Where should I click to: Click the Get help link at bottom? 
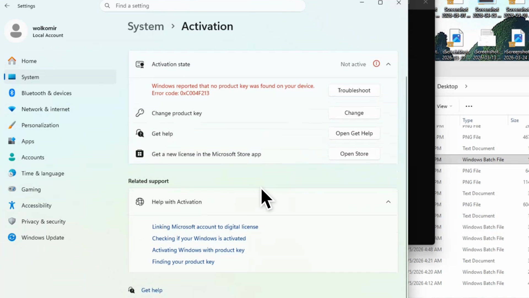152,290
